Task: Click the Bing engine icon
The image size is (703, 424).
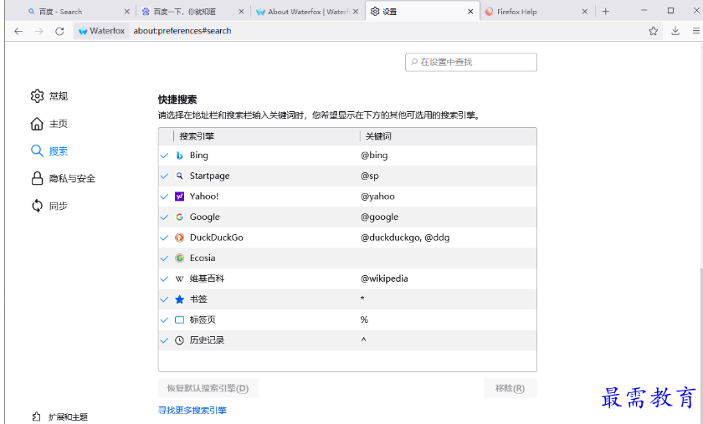Action: [179, 155]
